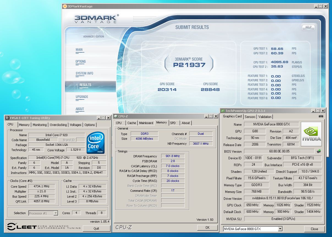The height and width of the screenshot is (237, 332).
Task: Click the GPU score 20314
Action: pyautogui.click(x=167, y=90)
